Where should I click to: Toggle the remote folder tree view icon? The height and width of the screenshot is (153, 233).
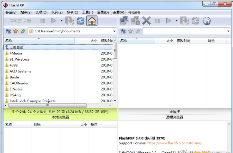click(123, 31)
